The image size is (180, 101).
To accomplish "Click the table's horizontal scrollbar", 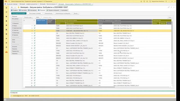I will coord(70,87).
